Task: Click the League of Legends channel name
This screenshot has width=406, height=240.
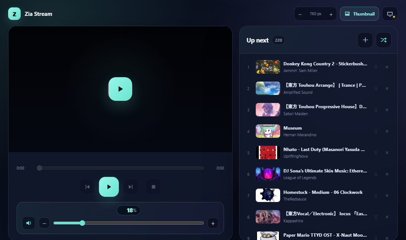Action: point(300,178)
